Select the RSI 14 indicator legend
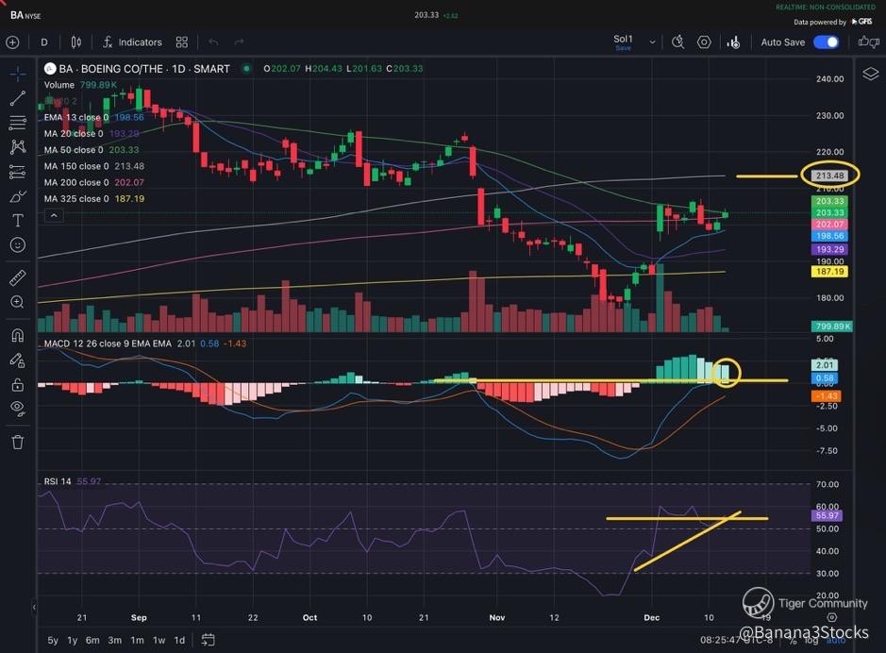This screenshot has width=886, height=653. [73, 481]
